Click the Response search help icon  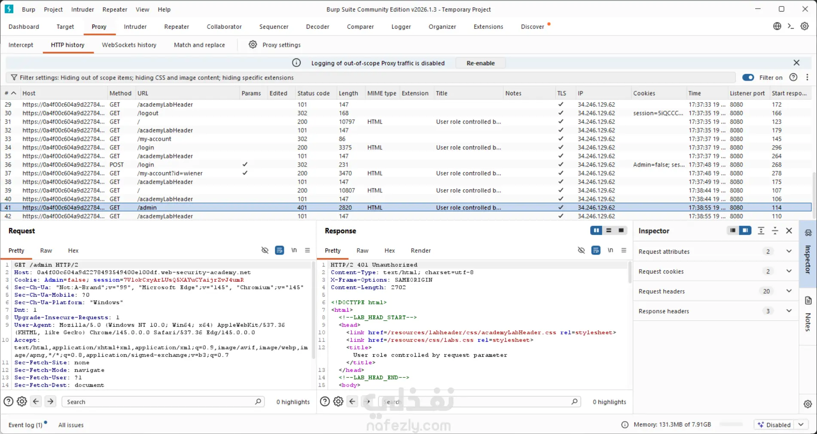[325, 401]
